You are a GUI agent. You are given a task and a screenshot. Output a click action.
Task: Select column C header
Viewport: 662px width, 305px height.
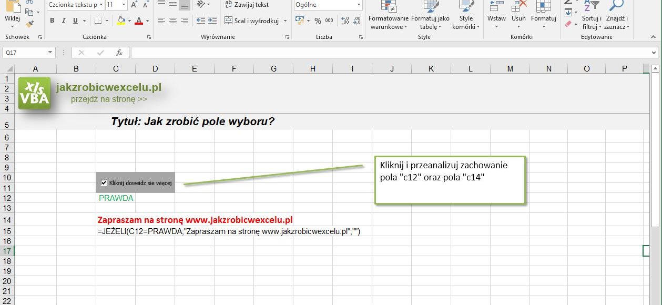click(x=116, y=68)
